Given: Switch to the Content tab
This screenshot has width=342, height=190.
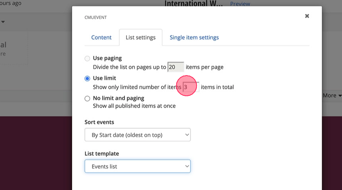Looking at the screenshot, I should [x=101, y=37].
